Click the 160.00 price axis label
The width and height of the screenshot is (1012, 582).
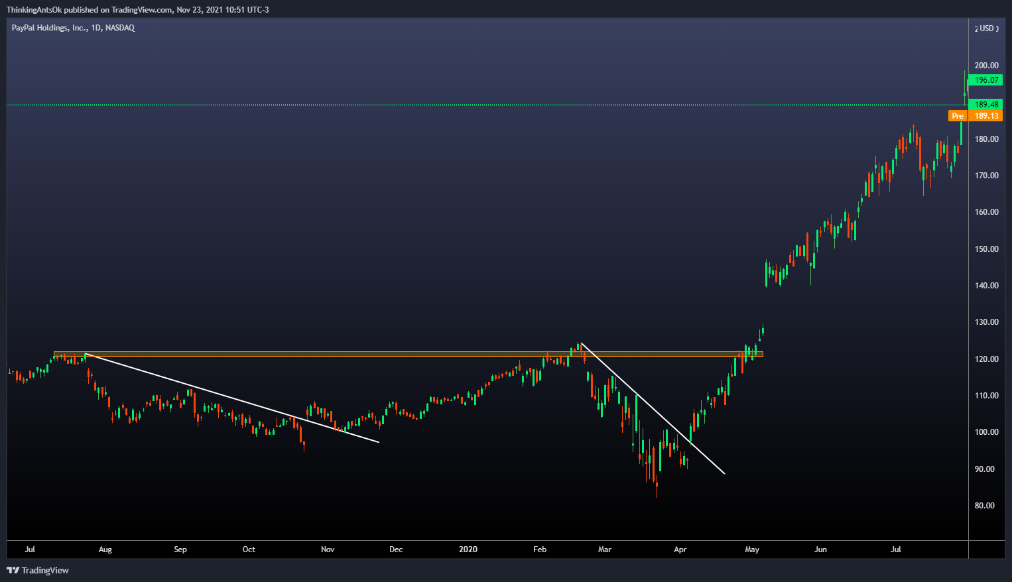coord(987,212)
